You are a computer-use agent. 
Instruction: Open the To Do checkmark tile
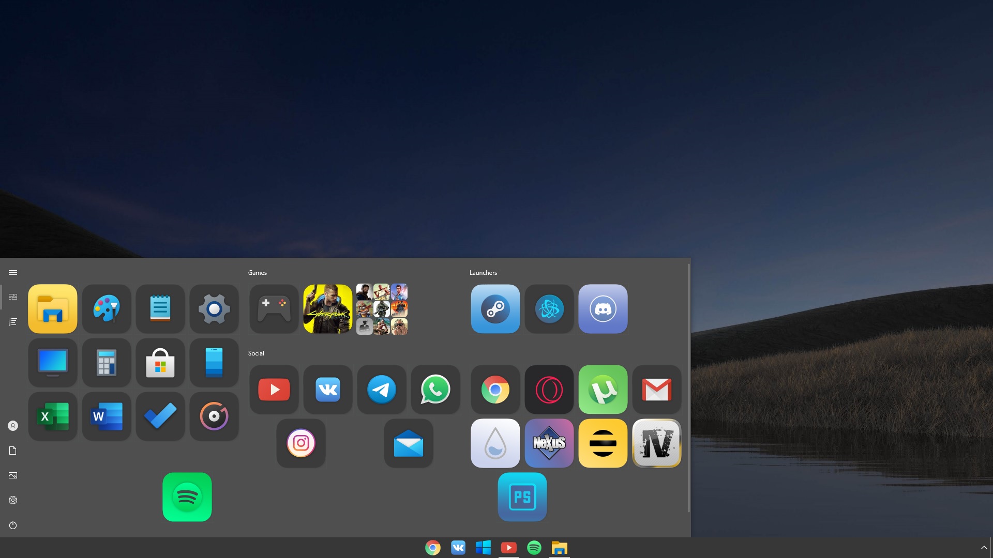pos(160,416)
